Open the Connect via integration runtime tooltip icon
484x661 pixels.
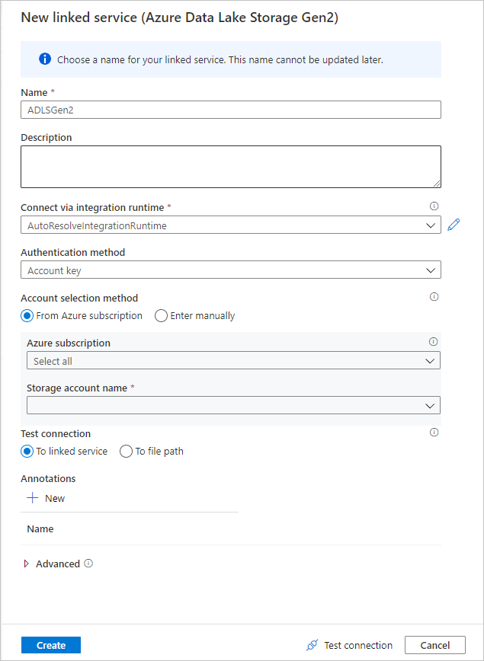[x=434, y=206]
